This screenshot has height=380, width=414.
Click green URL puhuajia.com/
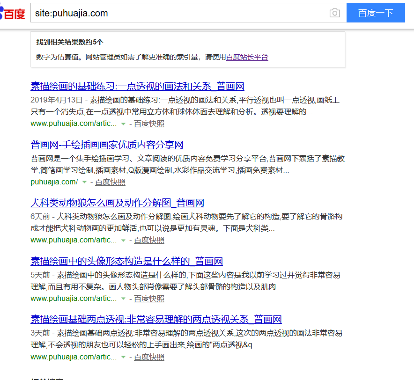[x=54, y=182]
